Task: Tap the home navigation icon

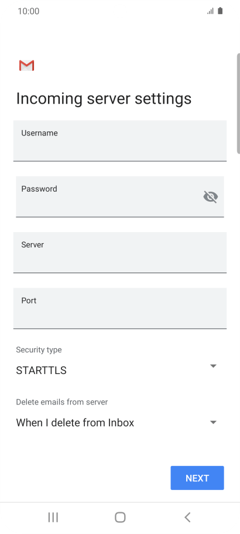Action: click(x=120, y=518)
